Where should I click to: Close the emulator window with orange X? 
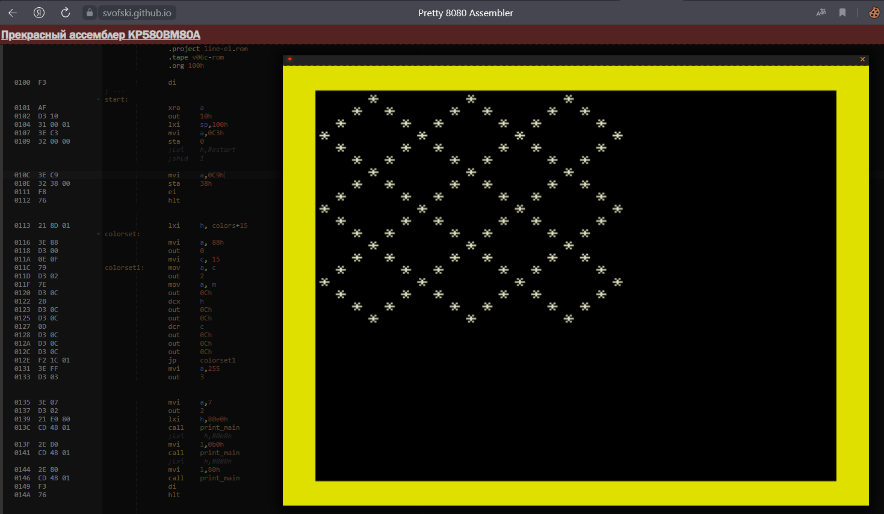pos(862,59)
